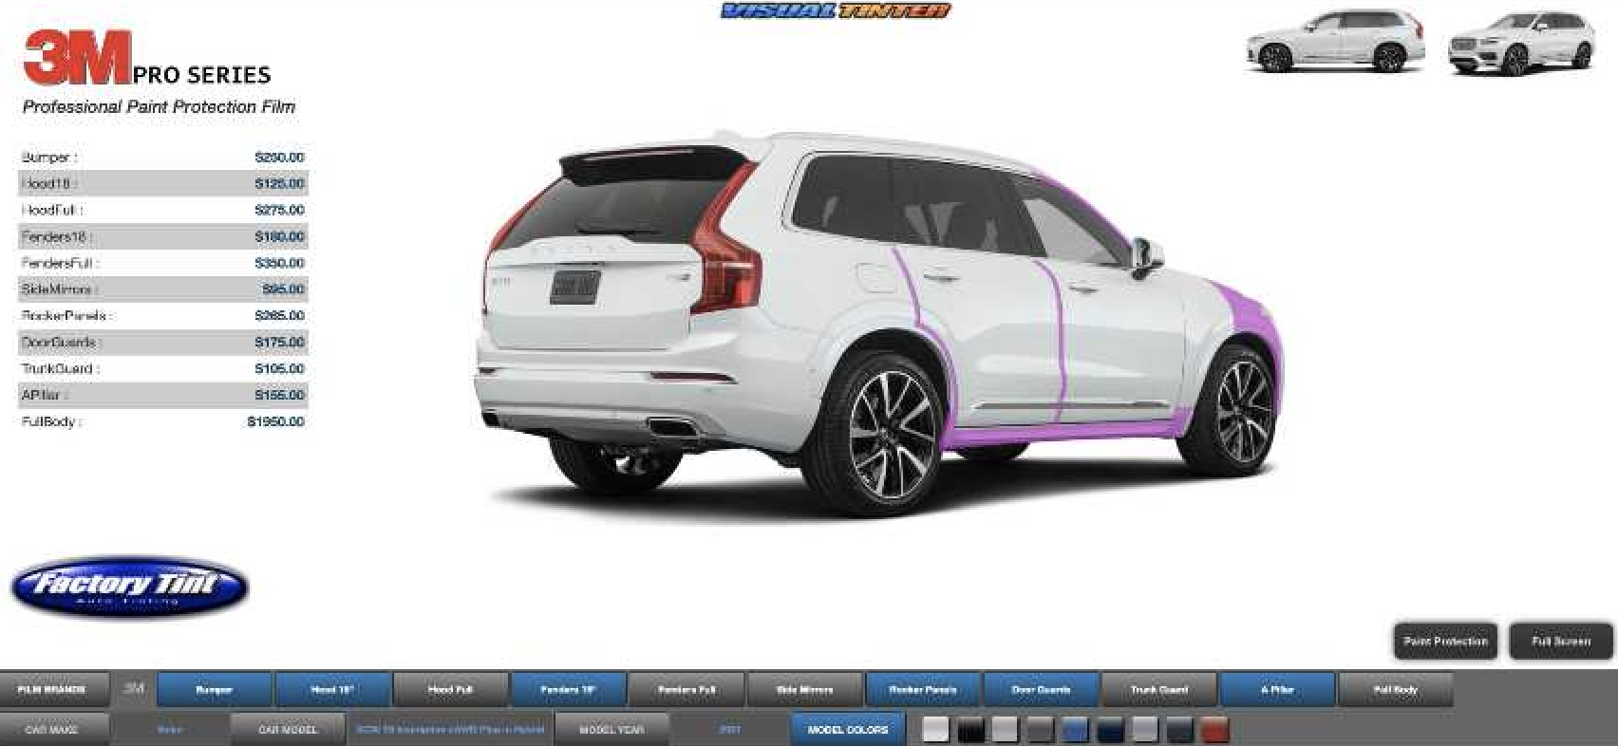The height and width of the screenshot is (746, 1618).
Task: Toggle the Hood 18" film option
Action: tap(332, 690)
